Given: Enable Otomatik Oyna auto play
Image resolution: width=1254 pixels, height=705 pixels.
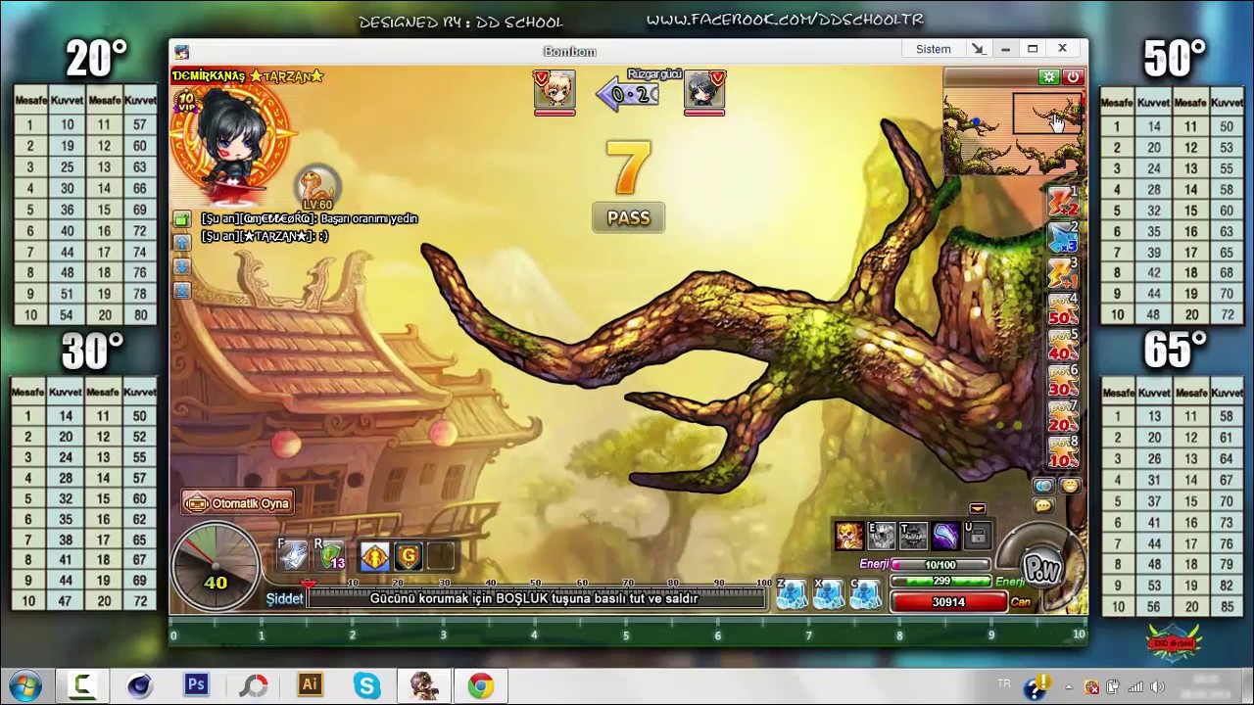Looking at the screenshot, I should pyautogui.click(x=238, y=503).
